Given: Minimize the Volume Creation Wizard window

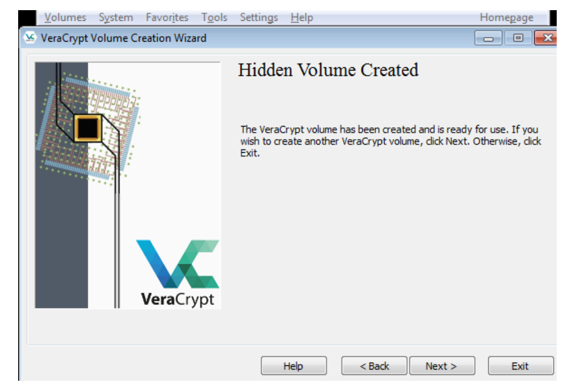Looking at the screenshot, I should (x=488, y=38).
